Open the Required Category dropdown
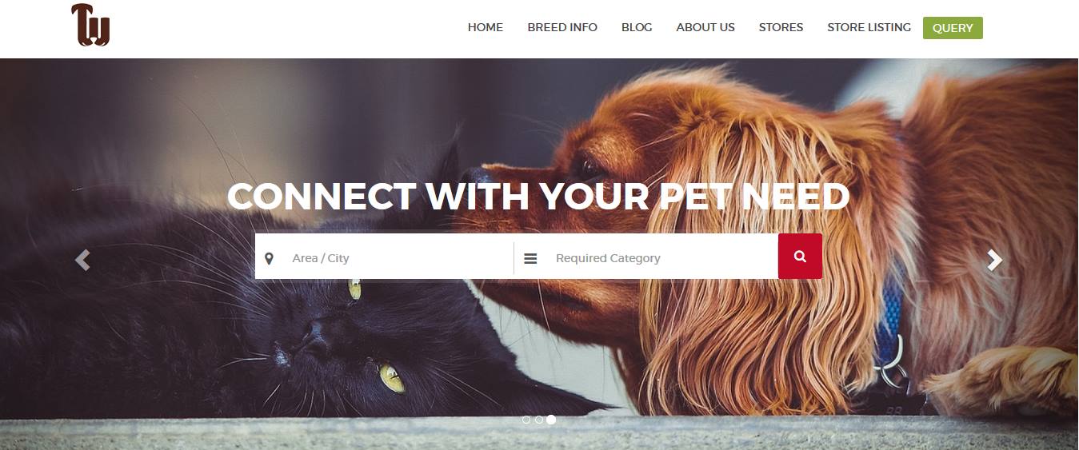Image resolution: width=1079 pixels, height=450 pixels. (646, 257)
